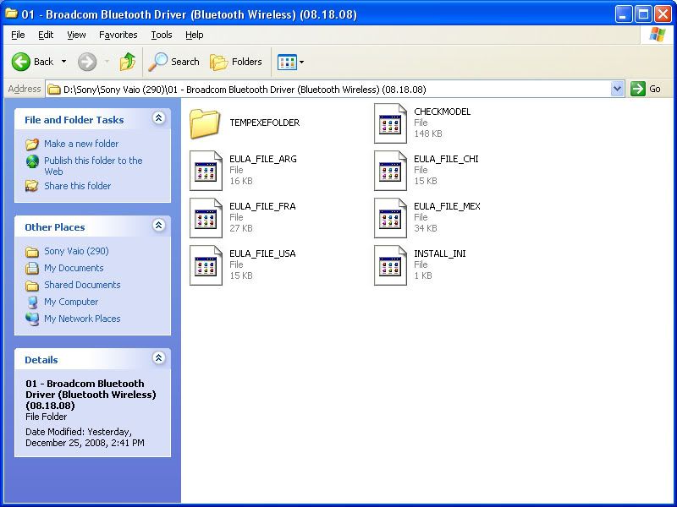Open the address bar dropdown arrow
Screen dimensions: 677x507
click(x=617, y=89)
